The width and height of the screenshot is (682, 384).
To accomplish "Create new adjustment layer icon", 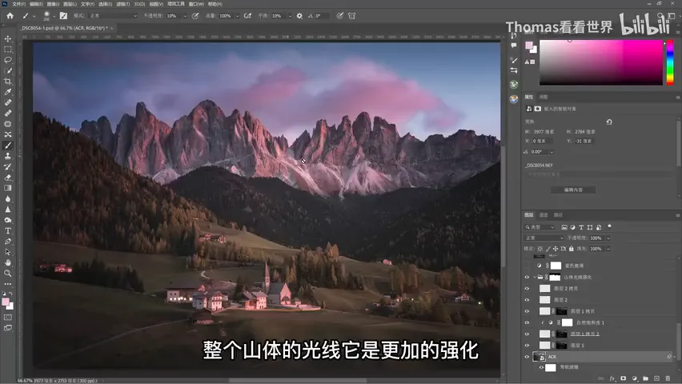I will tap(634, 378).
